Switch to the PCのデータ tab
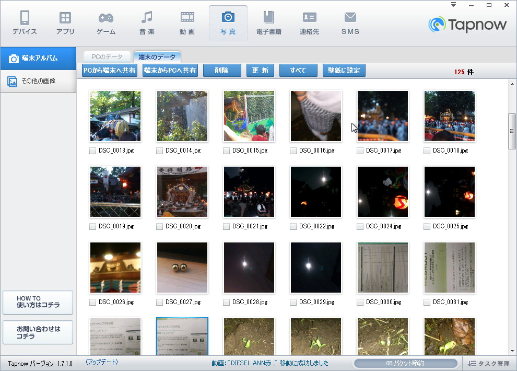The height and width of the screenshot is (371, 517). point(107,57)
